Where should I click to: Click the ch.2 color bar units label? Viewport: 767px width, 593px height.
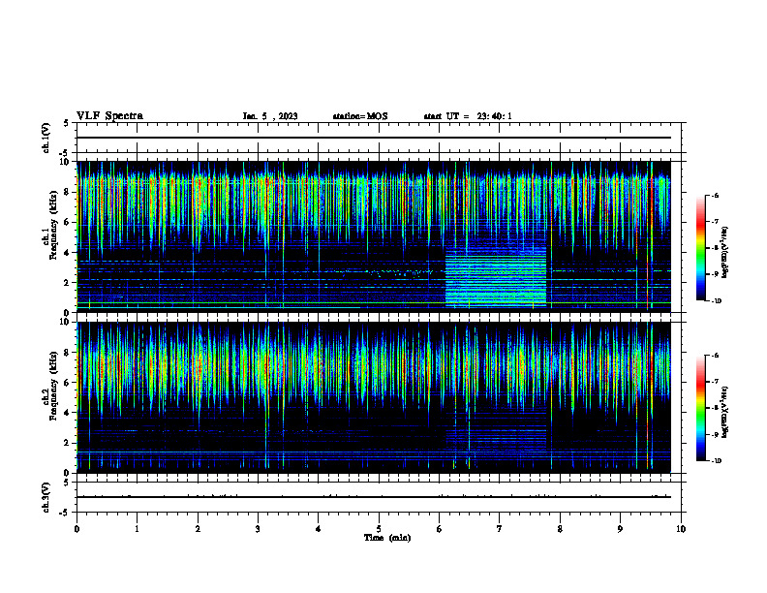725,412
